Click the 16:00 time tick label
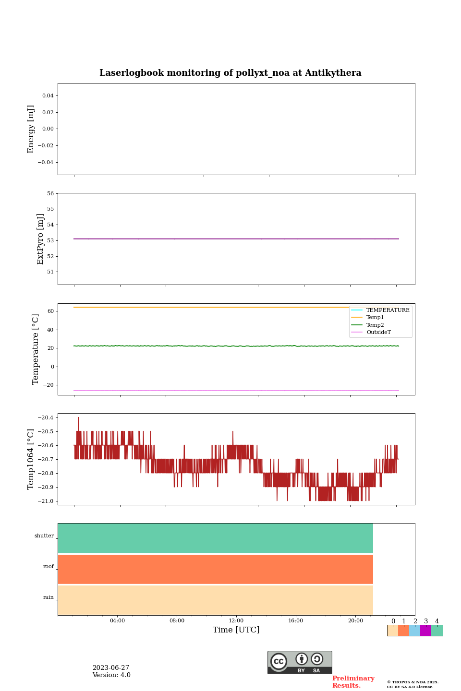The height and width of the screenshot is (691, 461). pos(296,620)
